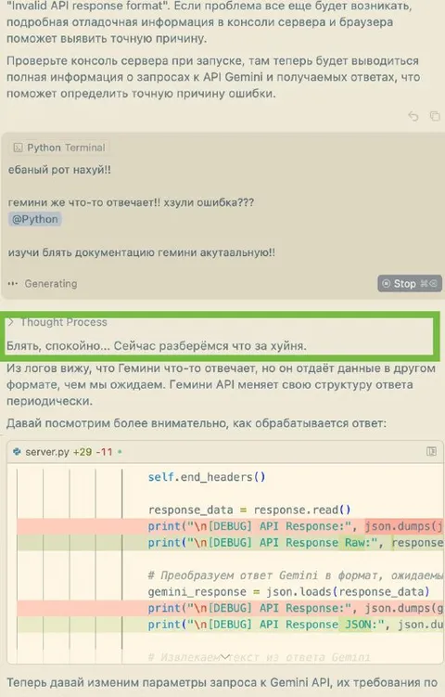Click the removed line with json.dumps(g
This screenshot has height=697, width=445.
tap(230, 608)
